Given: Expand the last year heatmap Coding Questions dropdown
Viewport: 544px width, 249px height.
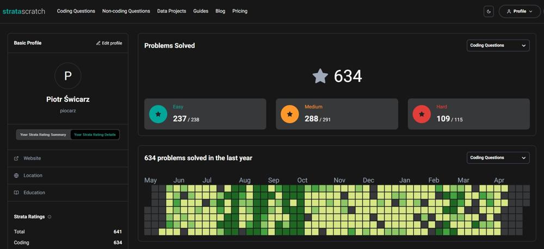Looking at the screenshot, I should [498, 158].
